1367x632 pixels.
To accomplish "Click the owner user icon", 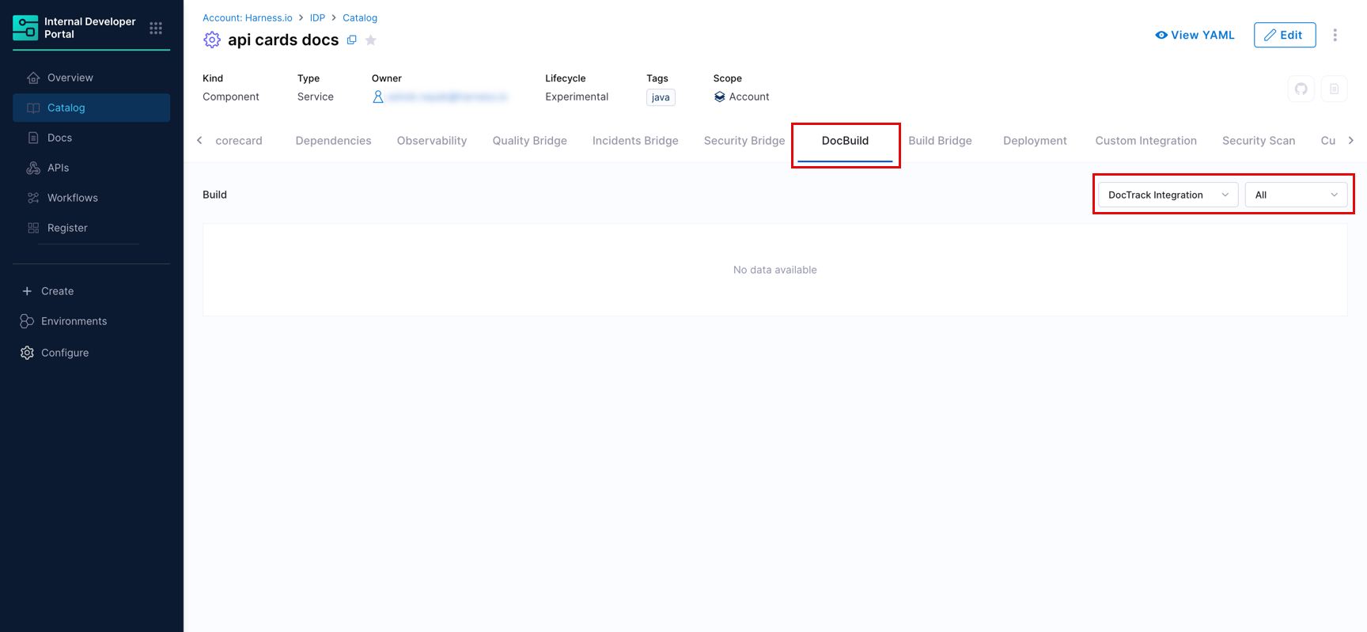I will click(378, 97).
